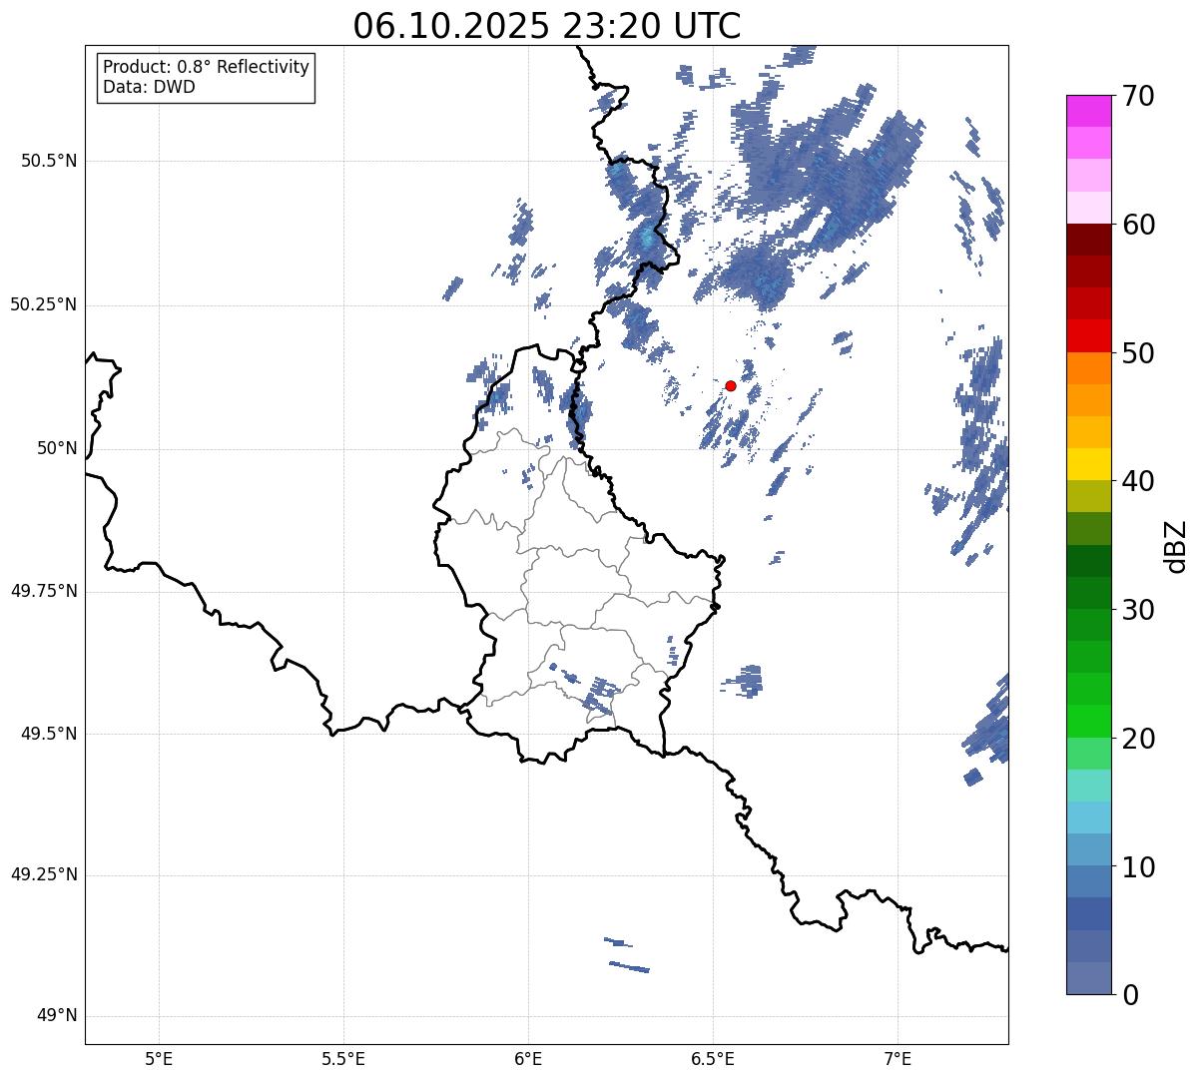Pick the slate blue swatch just above 0

click(1089, 978)
